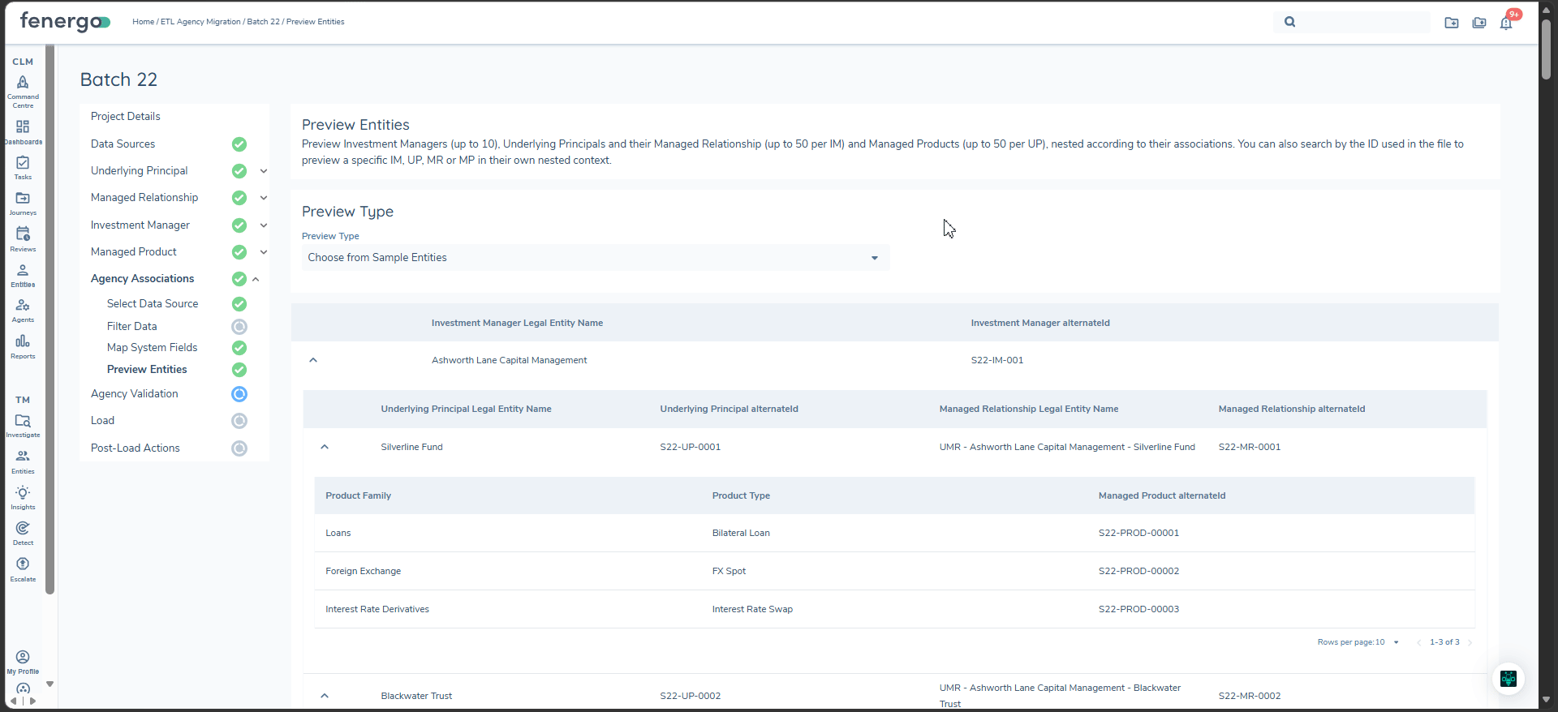Collapse the Blackwater Trust row
Screen dimensions: 1558x712
pos(325,696)
